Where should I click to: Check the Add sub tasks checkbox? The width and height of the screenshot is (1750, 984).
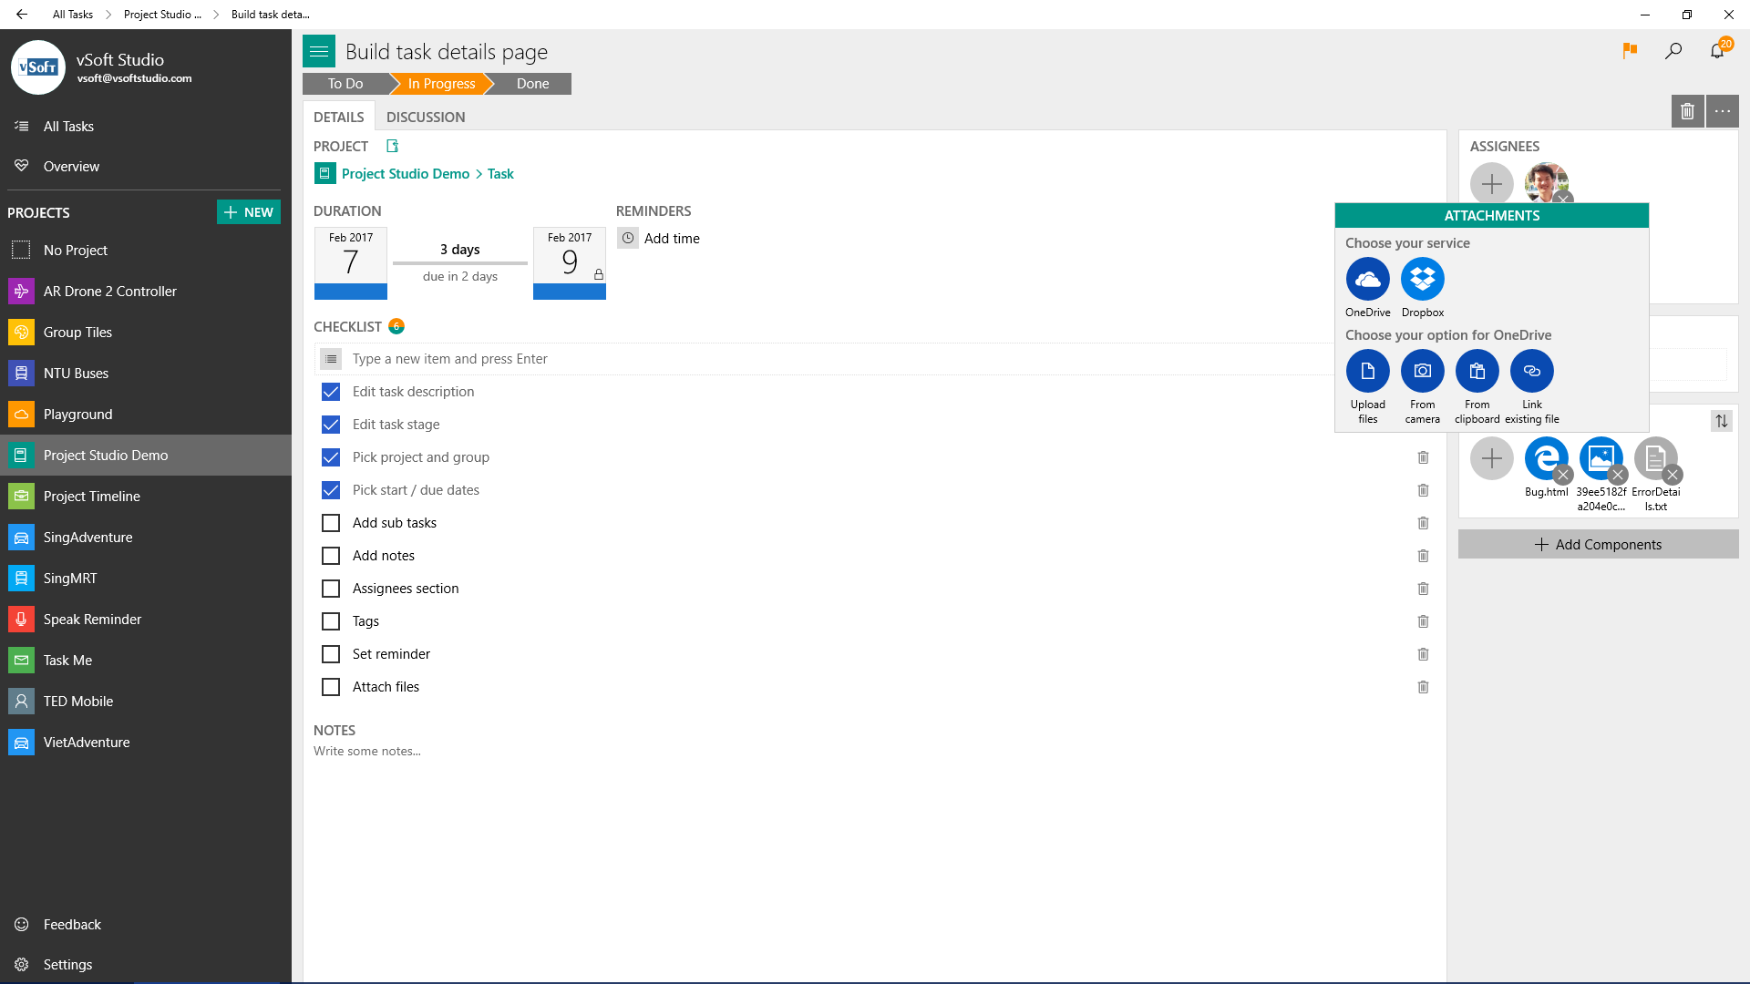pos(331,523)
